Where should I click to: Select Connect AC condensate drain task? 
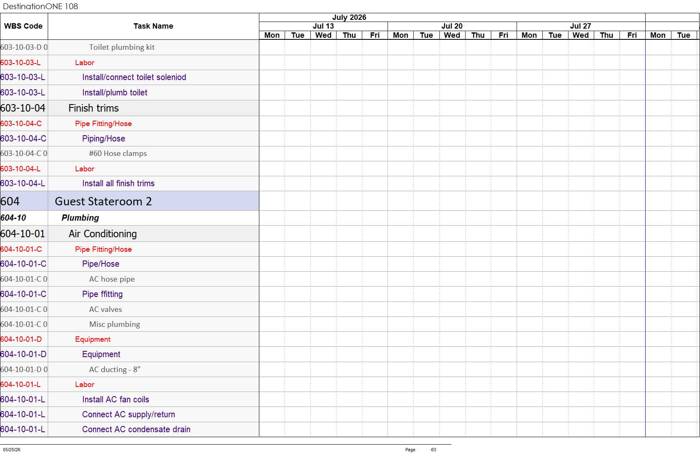136,429
